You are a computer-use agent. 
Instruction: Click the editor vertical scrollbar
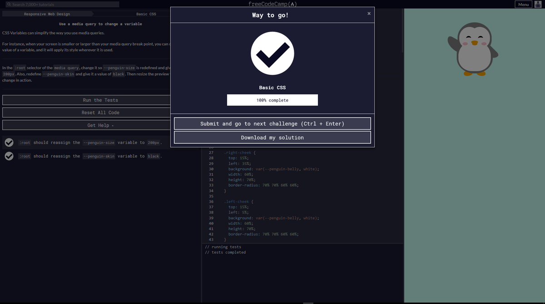(x=402, y=32)
